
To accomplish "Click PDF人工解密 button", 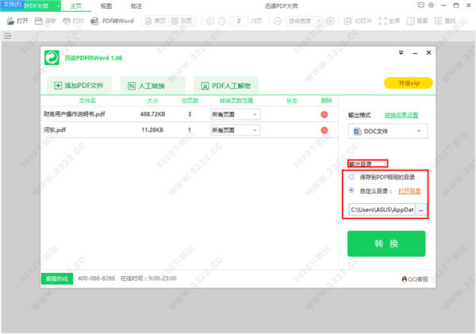I will 226,86.
